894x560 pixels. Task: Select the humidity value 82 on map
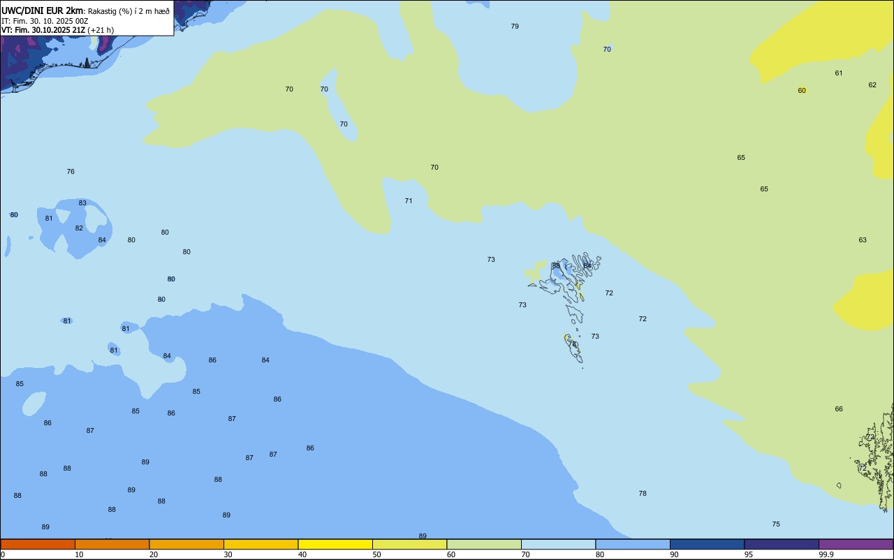click(79, 228)
